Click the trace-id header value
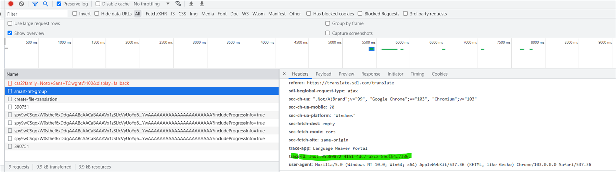Image resolution: width=616 pixels, height=172 pixels. [360, 157]
